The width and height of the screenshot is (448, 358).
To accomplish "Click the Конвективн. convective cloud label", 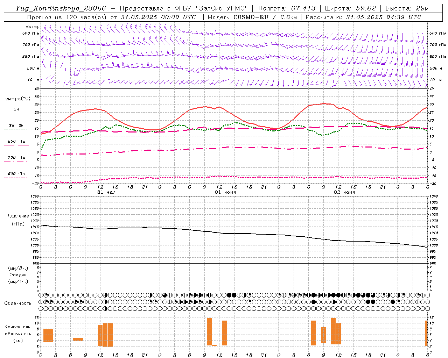I will 18,327.
